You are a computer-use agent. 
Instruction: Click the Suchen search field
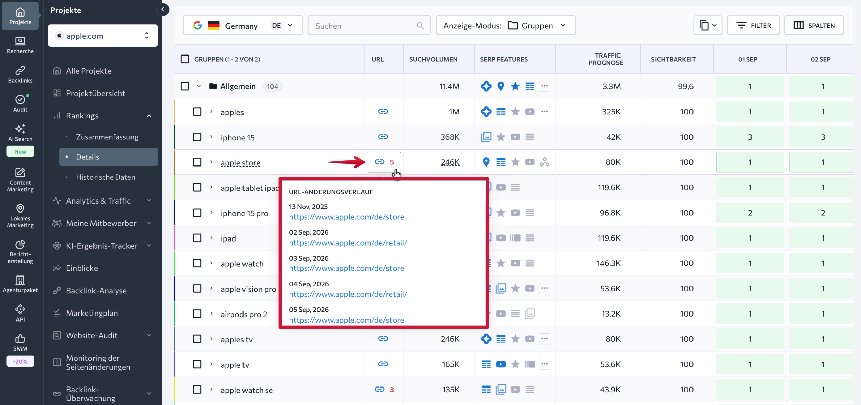pos(369,26)
